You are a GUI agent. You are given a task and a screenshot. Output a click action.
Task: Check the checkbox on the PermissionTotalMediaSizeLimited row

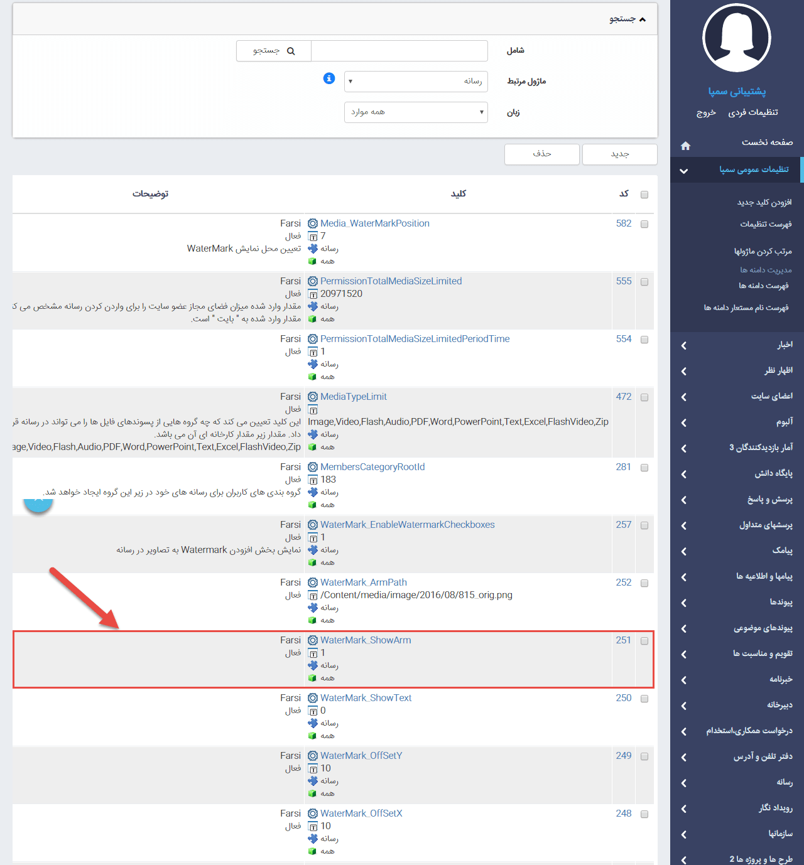click(x=644, y=282)
